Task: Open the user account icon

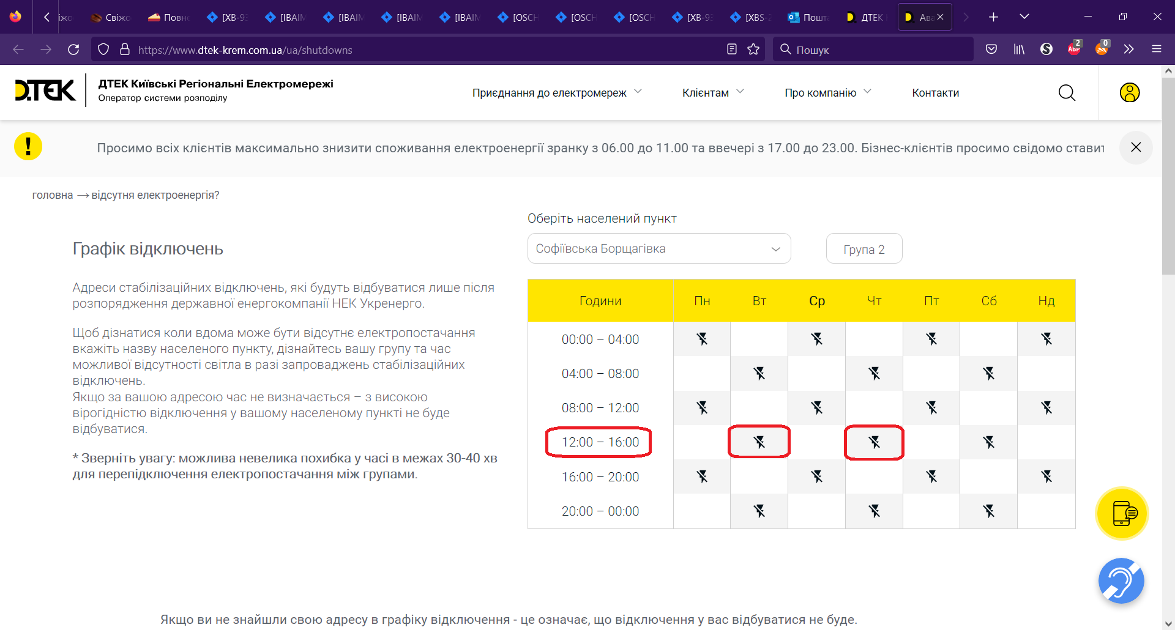Action: tap(1130, 92)
